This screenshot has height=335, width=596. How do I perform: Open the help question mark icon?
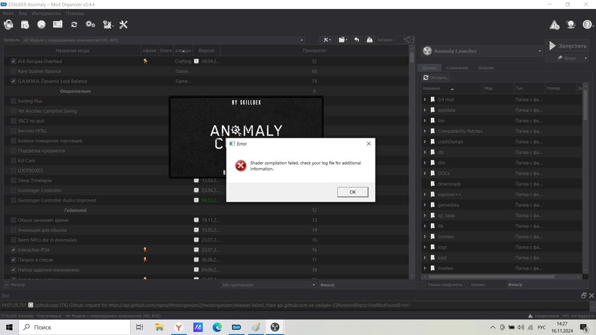click(587, 24)
